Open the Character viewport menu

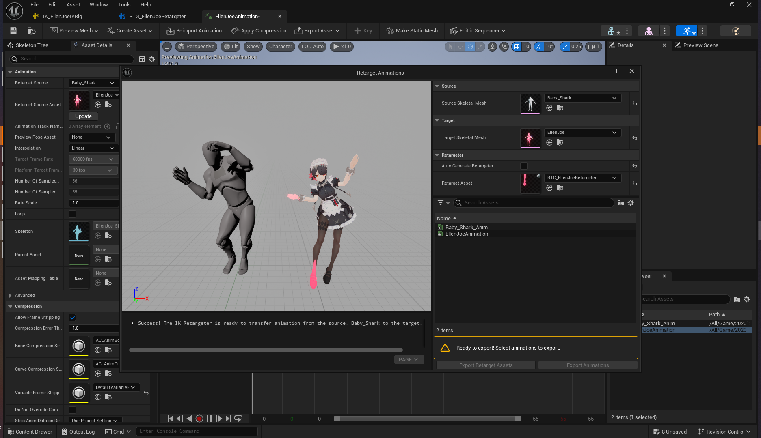pyautogui.click(x=280, y=47)
